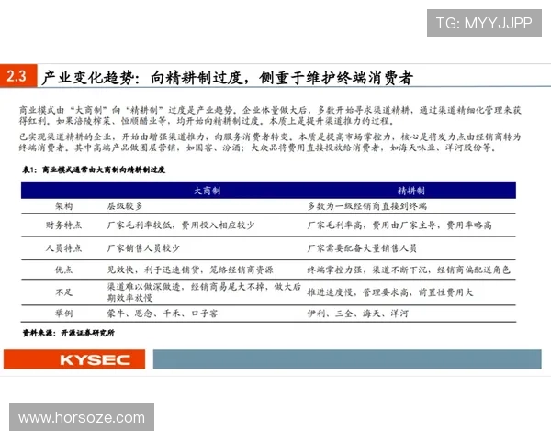Image resolution: width=551 pixels, height=440 pixels.
Task: Click the cell 厂家销售人员较少
Action: pyautogui.click(x=143, y=248)
